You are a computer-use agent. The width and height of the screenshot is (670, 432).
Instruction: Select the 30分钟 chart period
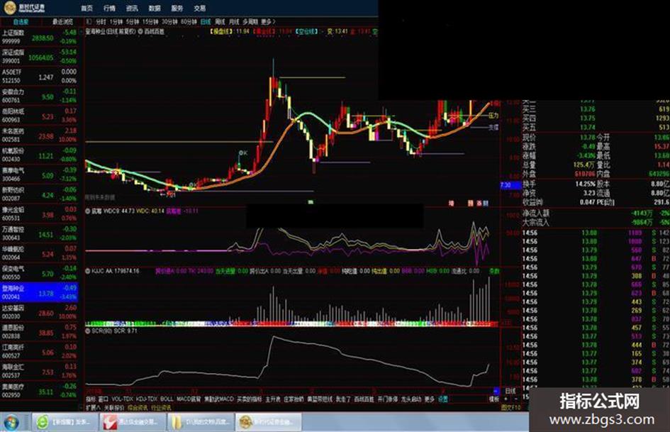click(x=169, y=21)
